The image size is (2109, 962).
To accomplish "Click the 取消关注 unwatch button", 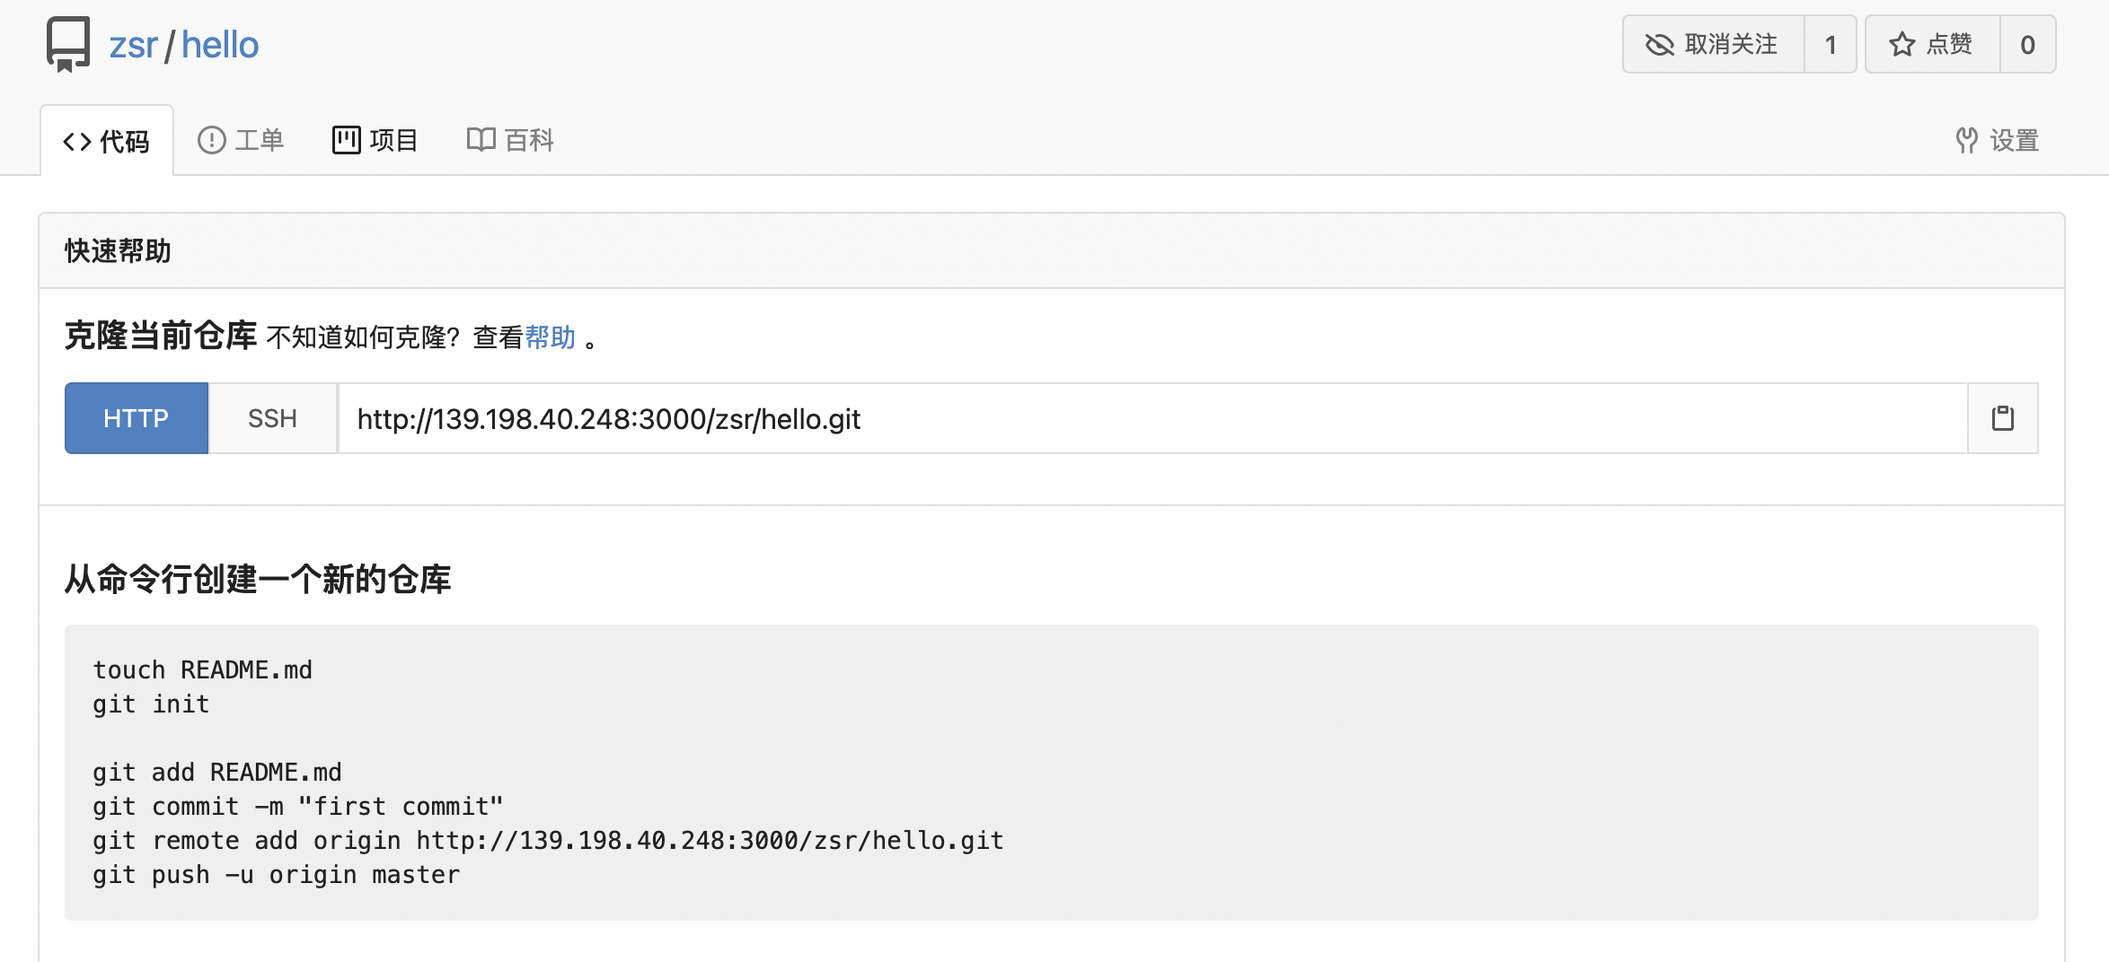I will tap(1713, 44).
